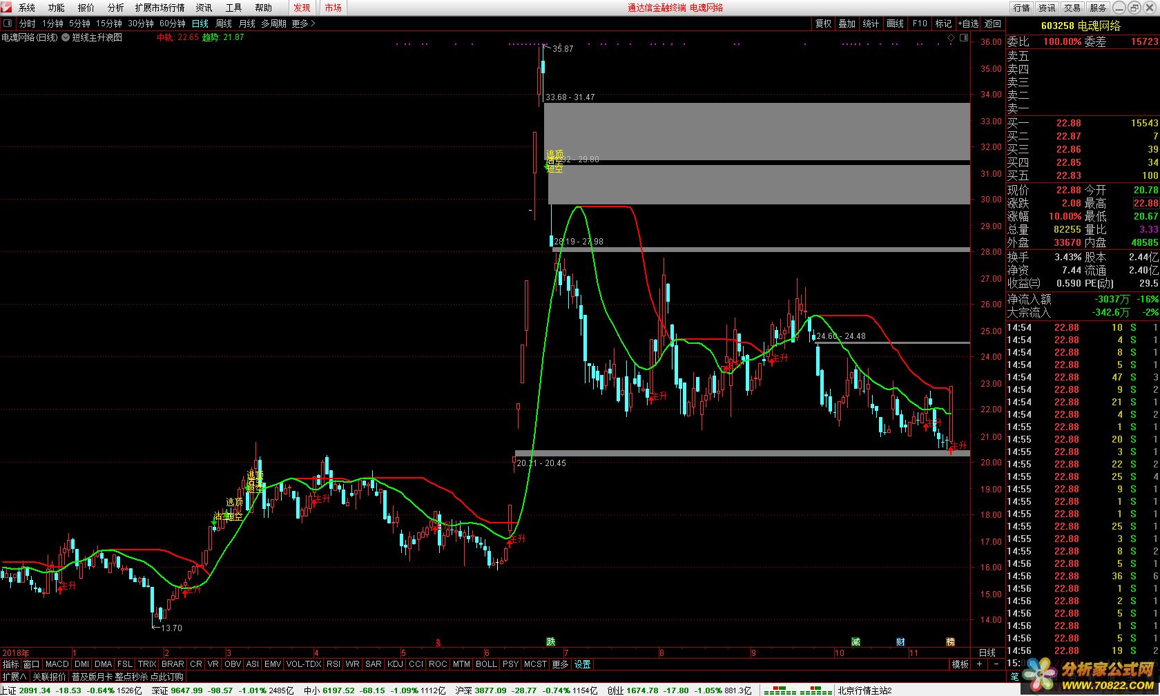
Task: Toggle the right info panel icon near 36.00
Action: [x=965, y=37]
